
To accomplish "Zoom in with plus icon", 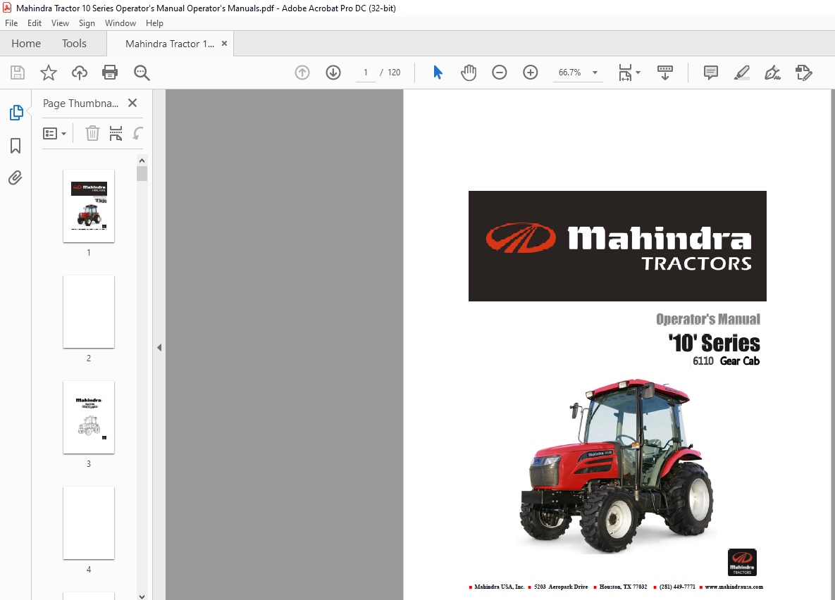I will coord(531,73).
